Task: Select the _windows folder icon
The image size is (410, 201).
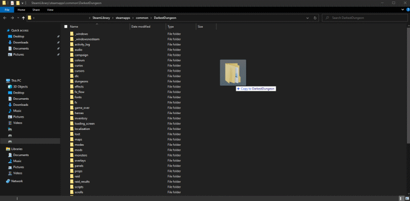Action: [72, 34]
